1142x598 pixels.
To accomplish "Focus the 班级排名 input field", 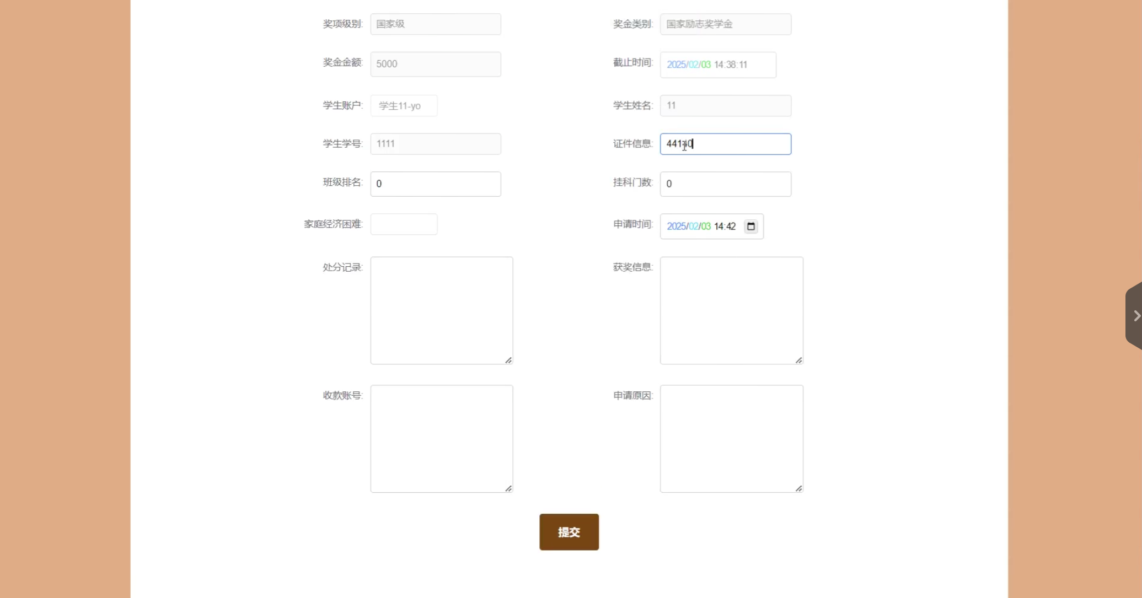I will pyautogui.click(x=435, y=184).
